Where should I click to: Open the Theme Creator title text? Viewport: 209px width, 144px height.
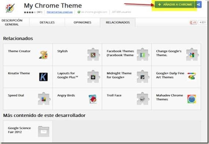tap(19, 51)
